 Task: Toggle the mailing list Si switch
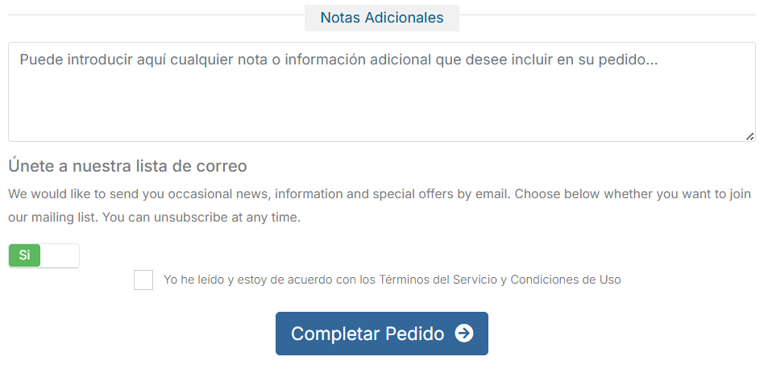[x=44, y=255]
